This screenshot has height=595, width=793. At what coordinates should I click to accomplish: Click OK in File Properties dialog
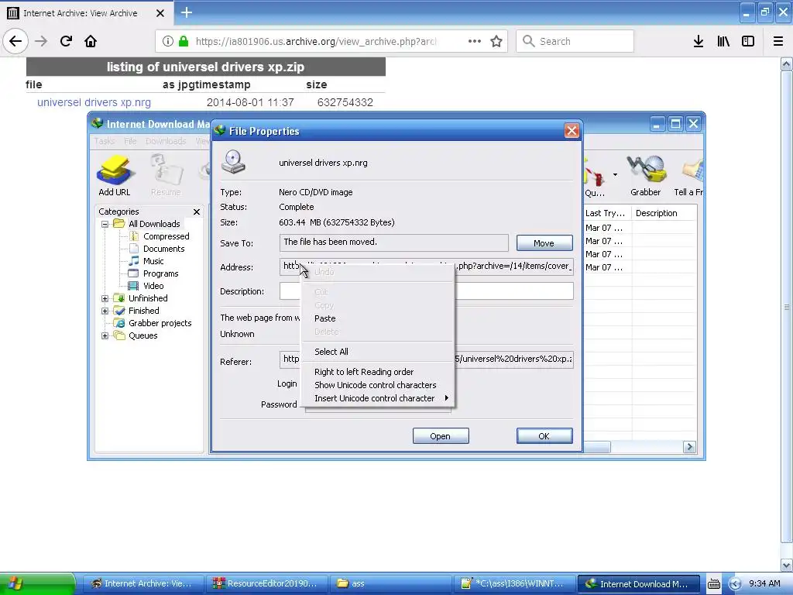pos(544,436)
